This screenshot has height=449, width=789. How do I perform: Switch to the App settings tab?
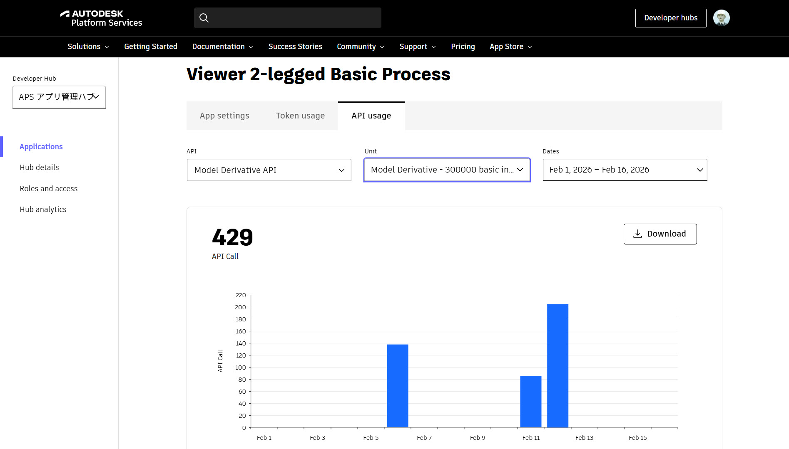(x=224, y=116)
